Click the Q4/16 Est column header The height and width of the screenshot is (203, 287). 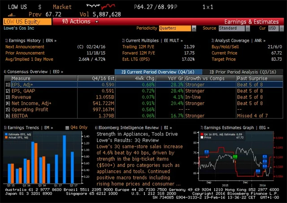pos(96,78)
